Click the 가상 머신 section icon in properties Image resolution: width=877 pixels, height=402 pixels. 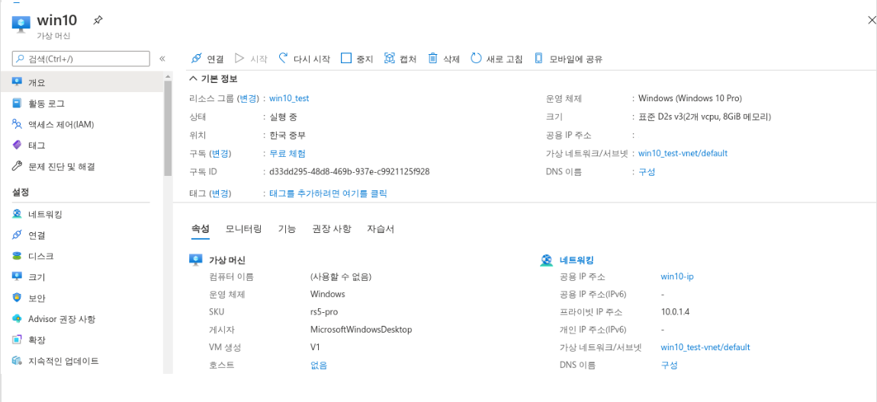(x=195, y=260)
